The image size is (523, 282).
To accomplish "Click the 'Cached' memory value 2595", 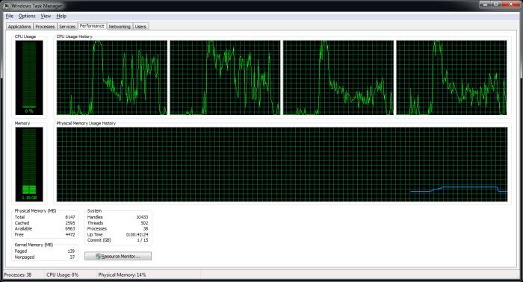I will [70, 223].
